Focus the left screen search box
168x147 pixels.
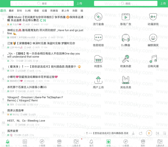pos(42,4)
